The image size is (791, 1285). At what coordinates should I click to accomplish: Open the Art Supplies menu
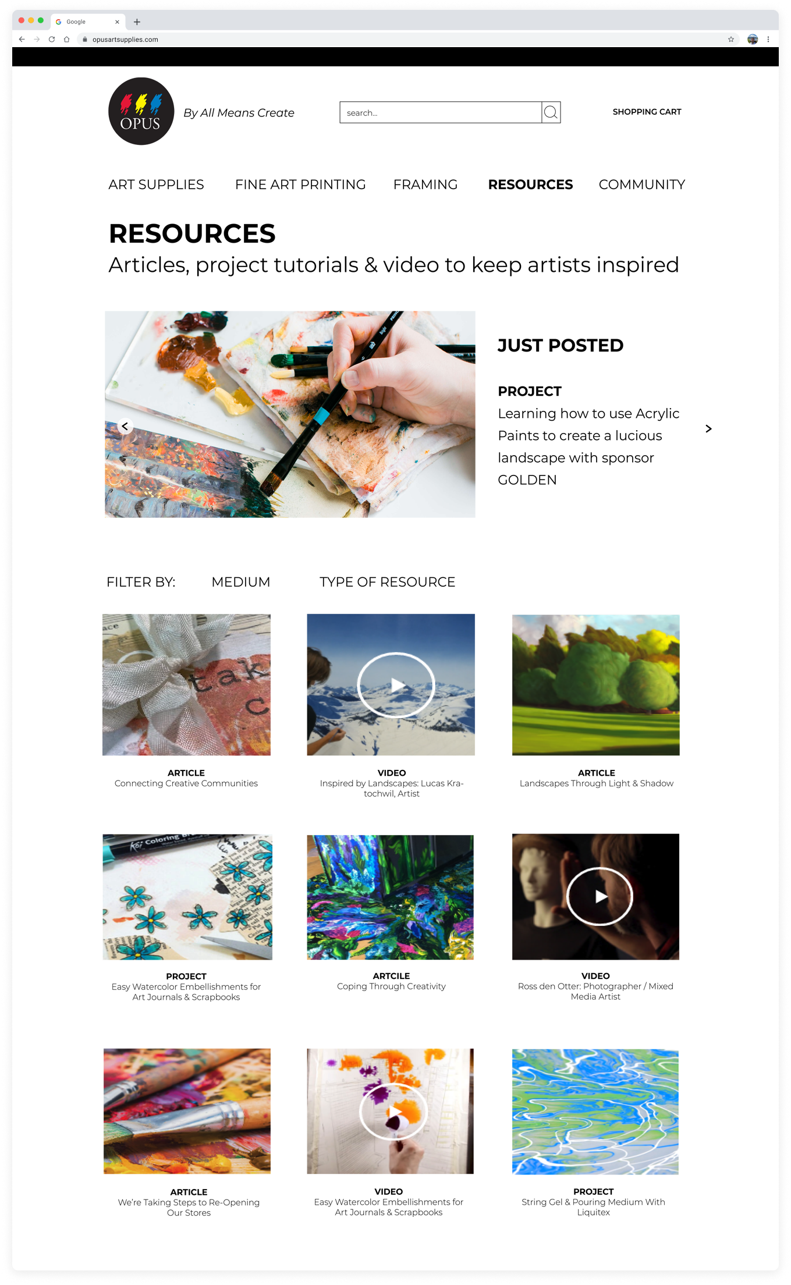click(156, 184)
